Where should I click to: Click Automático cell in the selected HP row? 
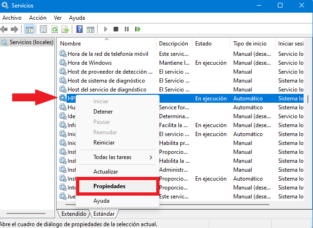click(248, 99)
